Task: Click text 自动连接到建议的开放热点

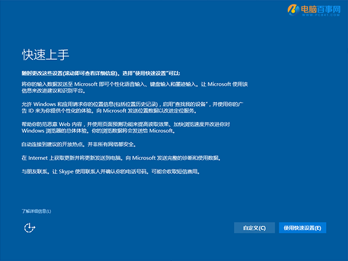Action: [79, 144]
